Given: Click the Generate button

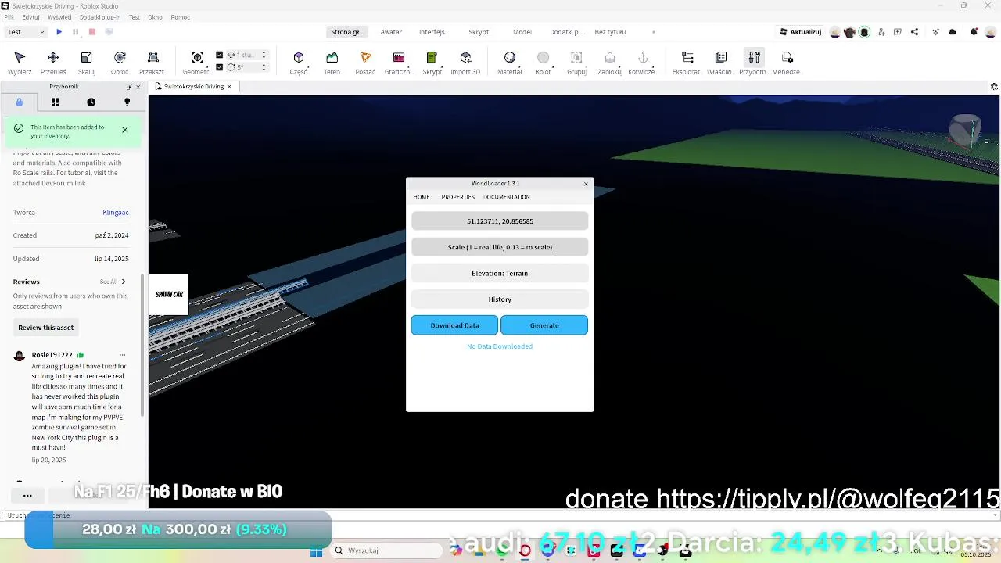Looking at the screenshot, I should [544, 325].
